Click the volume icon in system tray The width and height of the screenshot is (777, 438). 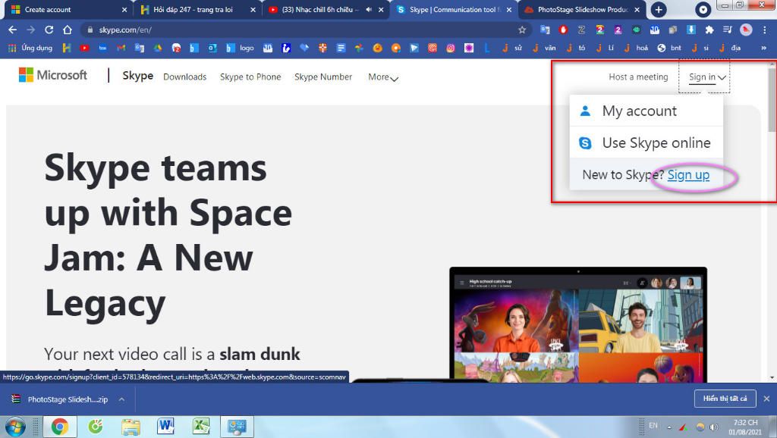point(713,427)
